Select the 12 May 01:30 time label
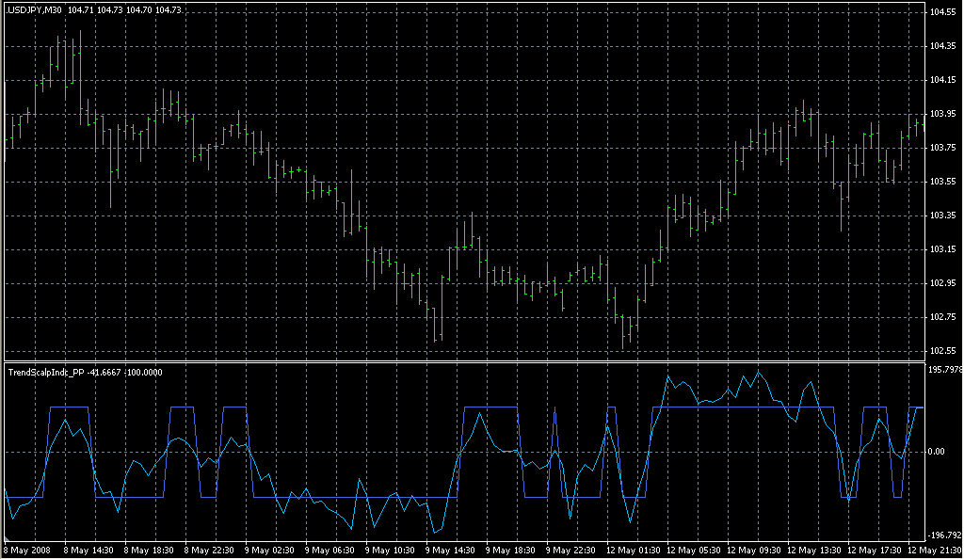This screenshot has height=559, width=964. [634, 551]
